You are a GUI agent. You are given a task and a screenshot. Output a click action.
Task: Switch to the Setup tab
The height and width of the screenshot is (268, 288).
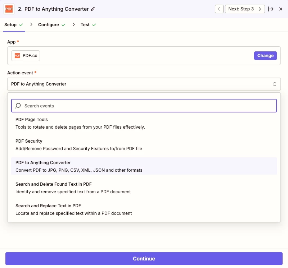tap(14, 25)
